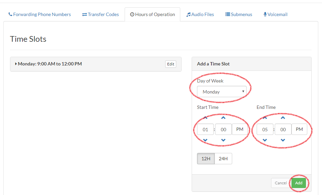The width and height of the screenshot is (322, 195).
Task: Cancel adding the time slot
Action: pyautogui.click(x=280, y=183)
